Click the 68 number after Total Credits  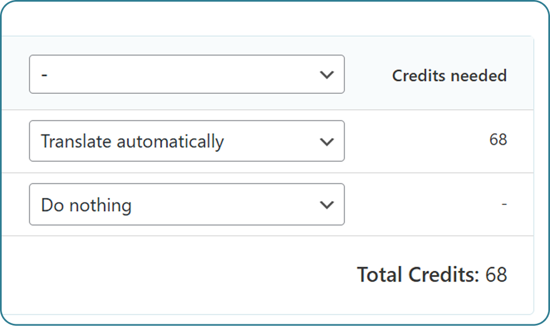[496, 275]
